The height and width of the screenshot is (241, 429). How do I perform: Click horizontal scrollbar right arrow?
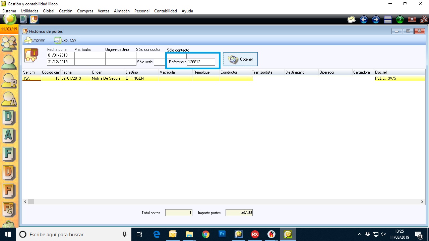(x=422, y=202)
